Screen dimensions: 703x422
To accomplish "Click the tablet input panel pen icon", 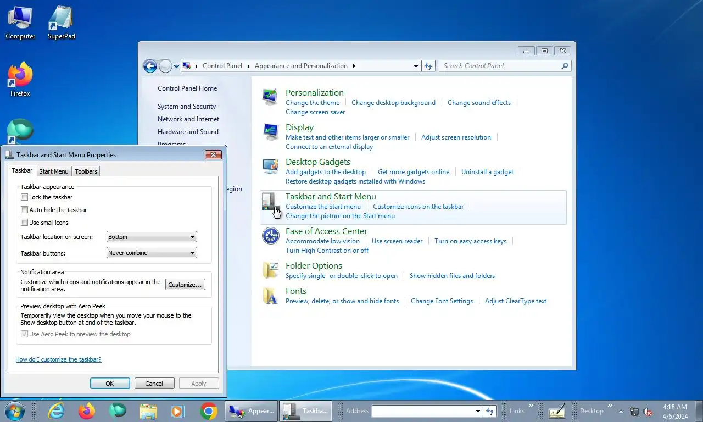I will click(556, 411).
